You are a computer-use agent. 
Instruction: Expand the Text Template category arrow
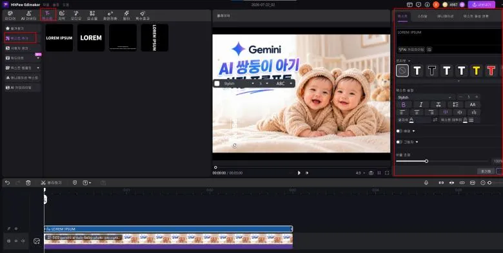pyautogui.click(x=38, y=68)
